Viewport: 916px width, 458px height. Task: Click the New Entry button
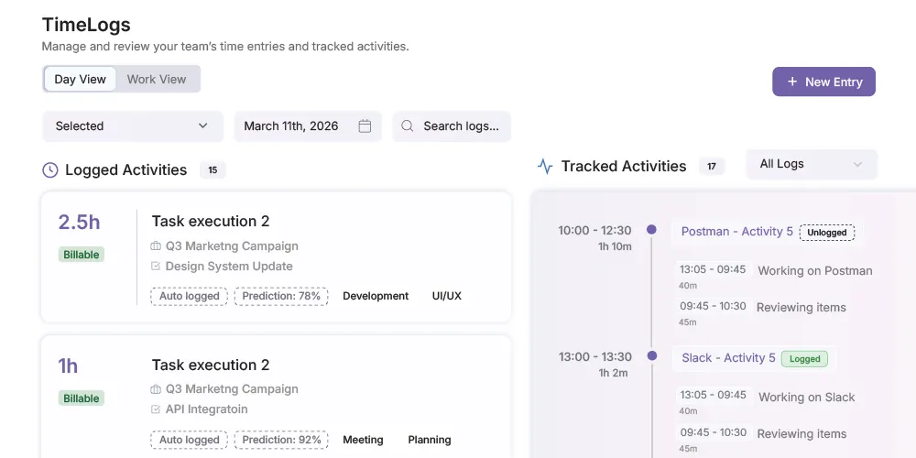[x=823, y=82]
